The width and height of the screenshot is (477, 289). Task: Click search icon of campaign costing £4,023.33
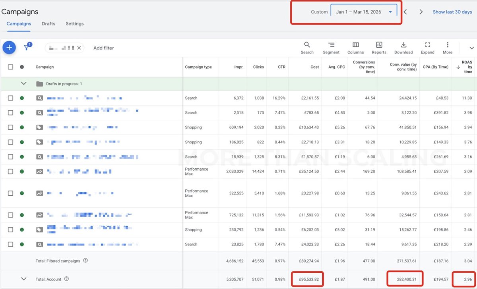[x=39, y=244]
